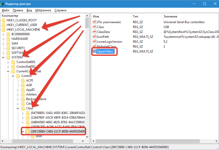Click the REG_MULTI_SZ type of IconPath

pyautogui.click(x=143, y=37)
